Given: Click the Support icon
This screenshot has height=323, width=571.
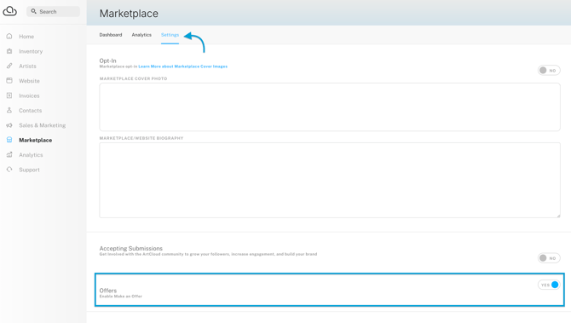Looking at the screenshot, I should point(9,170).
